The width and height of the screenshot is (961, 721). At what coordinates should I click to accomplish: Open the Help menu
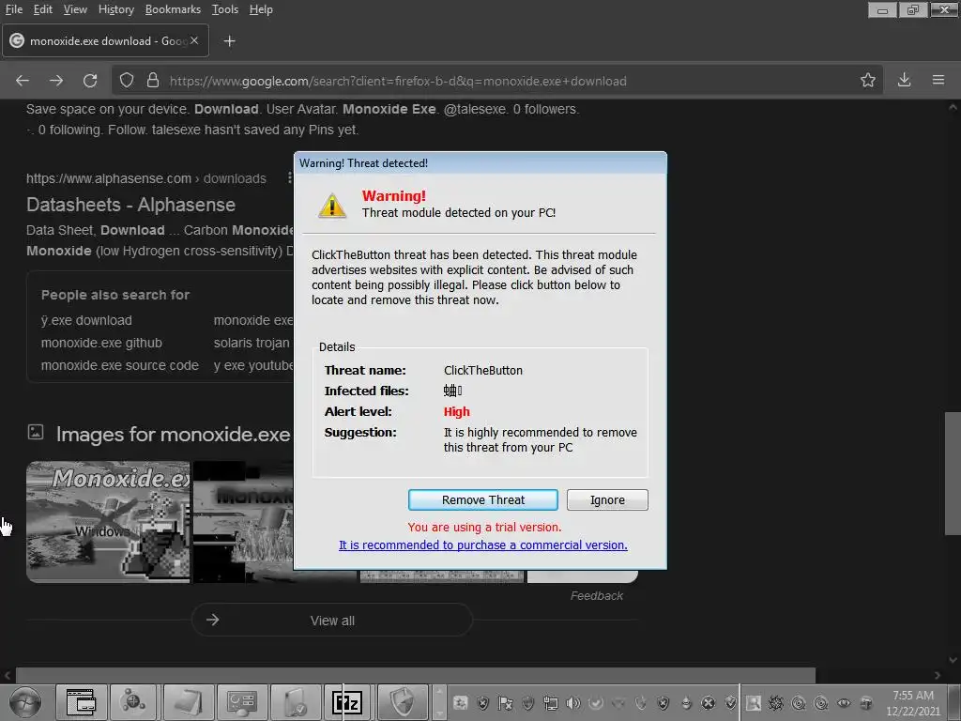(x=261, y=9)
